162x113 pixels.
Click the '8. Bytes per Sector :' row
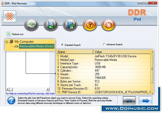click(x=103, y=81)
